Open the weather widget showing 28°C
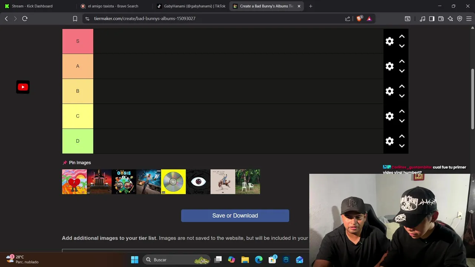This screenshot has width=475, height=267. click(x=23, y=259)
